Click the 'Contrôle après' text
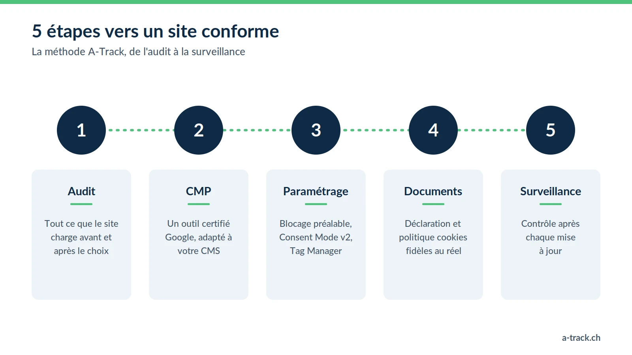 point(551,224)
